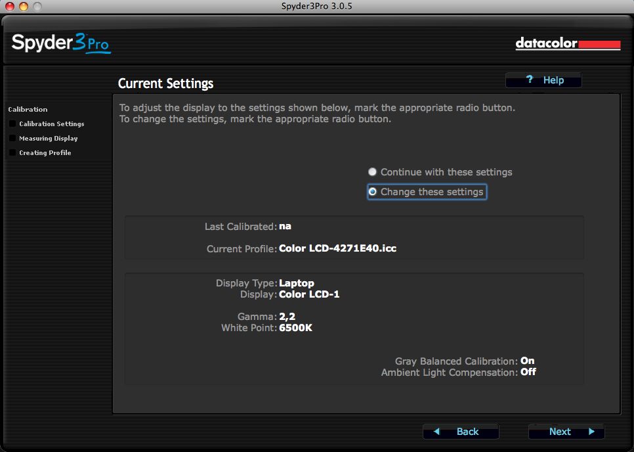The width and height of the screenshot is (634, 452).
Task: Click the Spyder3Pro logo
Action: tap(60, 44)
